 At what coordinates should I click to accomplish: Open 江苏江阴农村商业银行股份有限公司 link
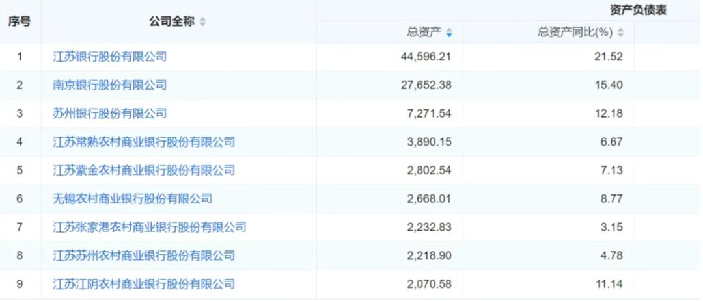pyautogui.click(x=144, y=284)
